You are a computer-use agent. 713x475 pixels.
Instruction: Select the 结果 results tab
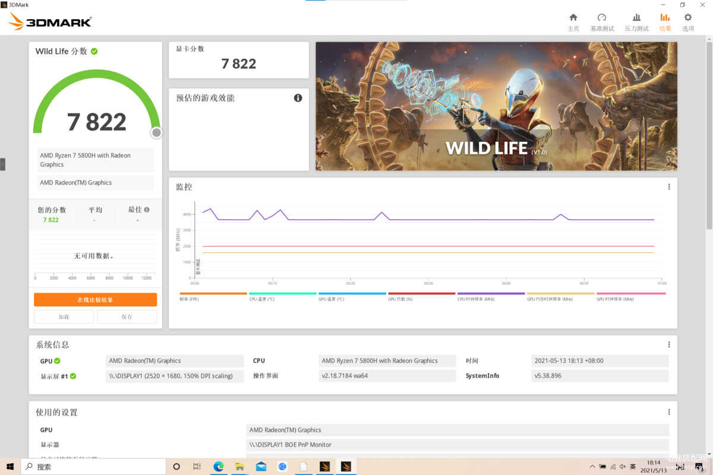(665, 23)
